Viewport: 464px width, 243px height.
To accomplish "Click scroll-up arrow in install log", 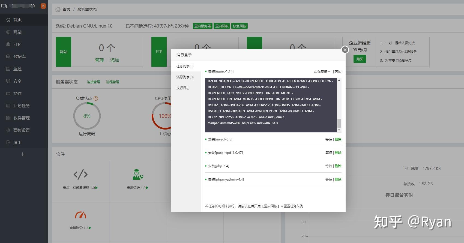I will pos(339,80).
